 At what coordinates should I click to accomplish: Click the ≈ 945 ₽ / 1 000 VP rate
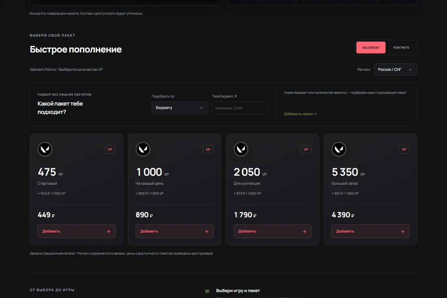click(x=52, y=193)
